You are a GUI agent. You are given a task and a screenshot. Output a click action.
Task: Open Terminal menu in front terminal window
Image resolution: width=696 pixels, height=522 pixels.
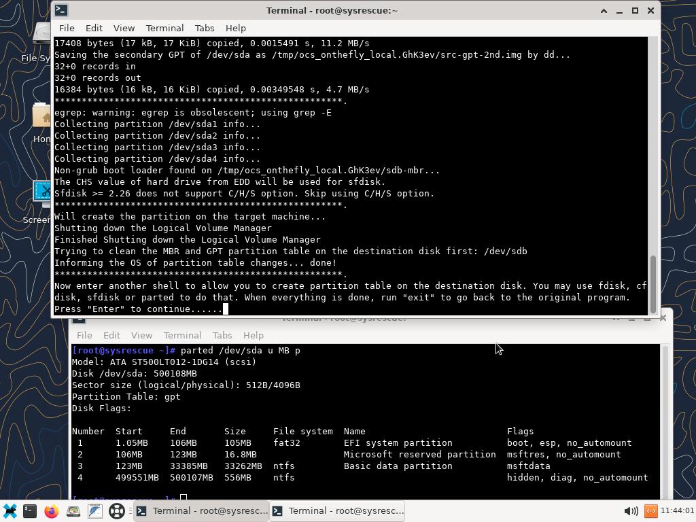coord(164,28)
